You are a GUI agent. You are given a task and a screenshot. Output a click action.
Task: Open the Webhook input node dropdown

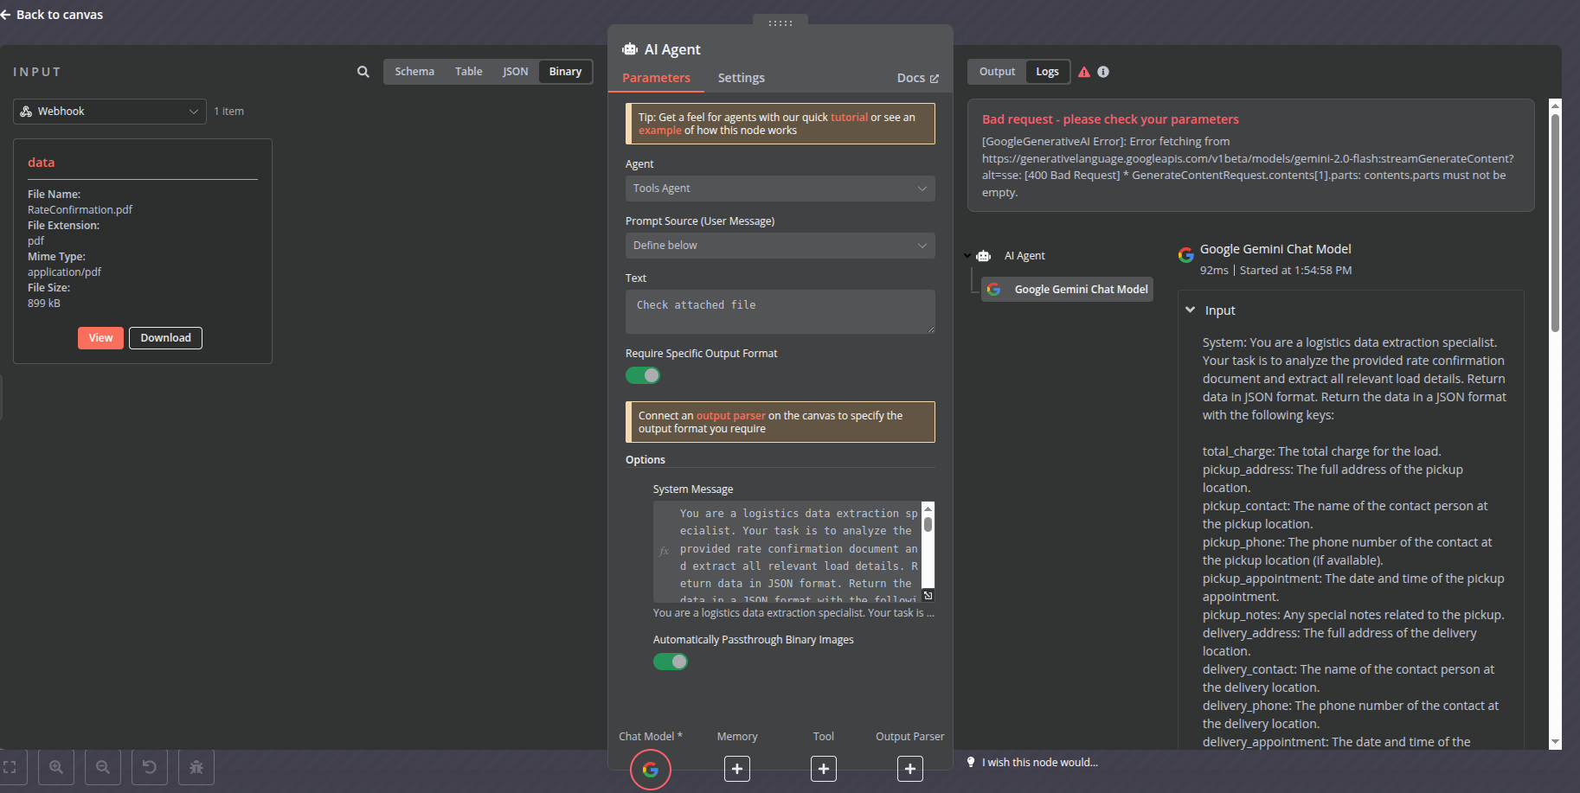click(x=110, y=112)
